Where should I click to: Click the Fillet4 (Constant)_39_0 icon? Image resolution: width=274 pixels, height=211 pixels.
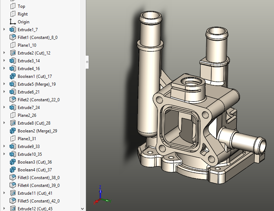(13, 185)
